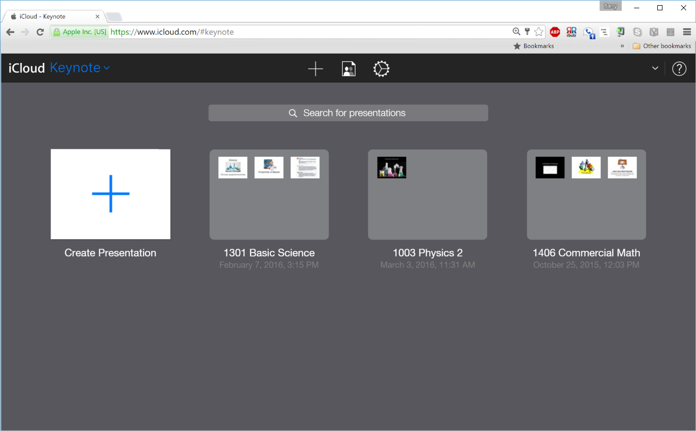Click the gray square extension beside Chrome menu
696x431 pixels.
[x=670, y=32]
